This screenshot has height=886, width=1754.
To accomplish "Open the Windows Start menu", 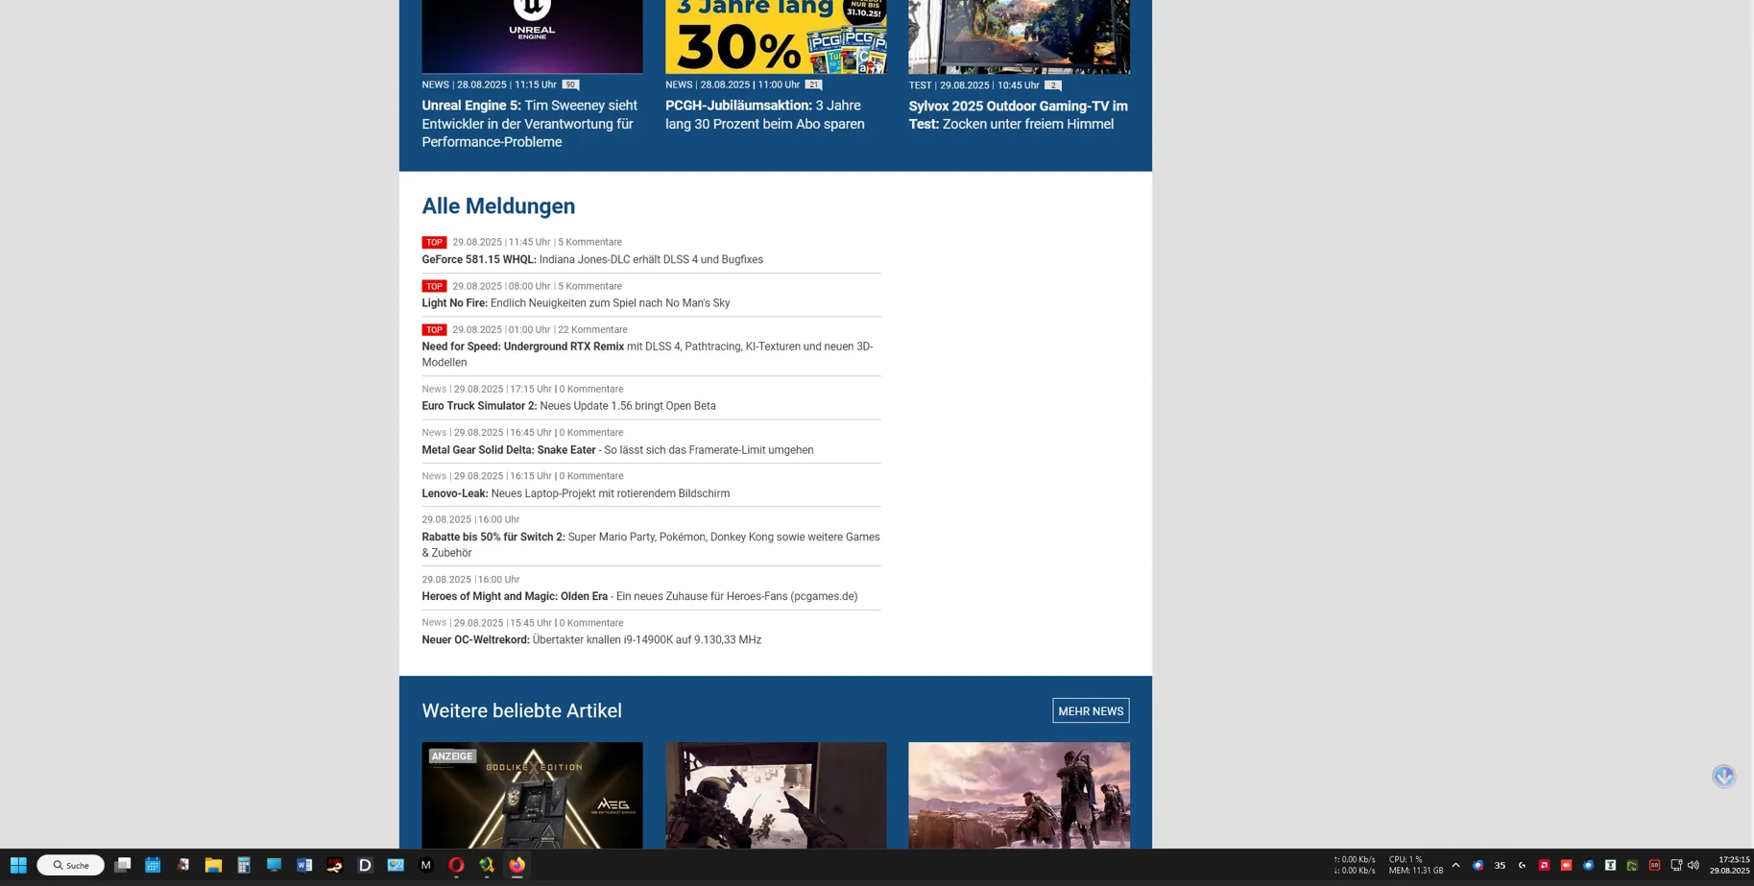I will (x=18, y=865).
